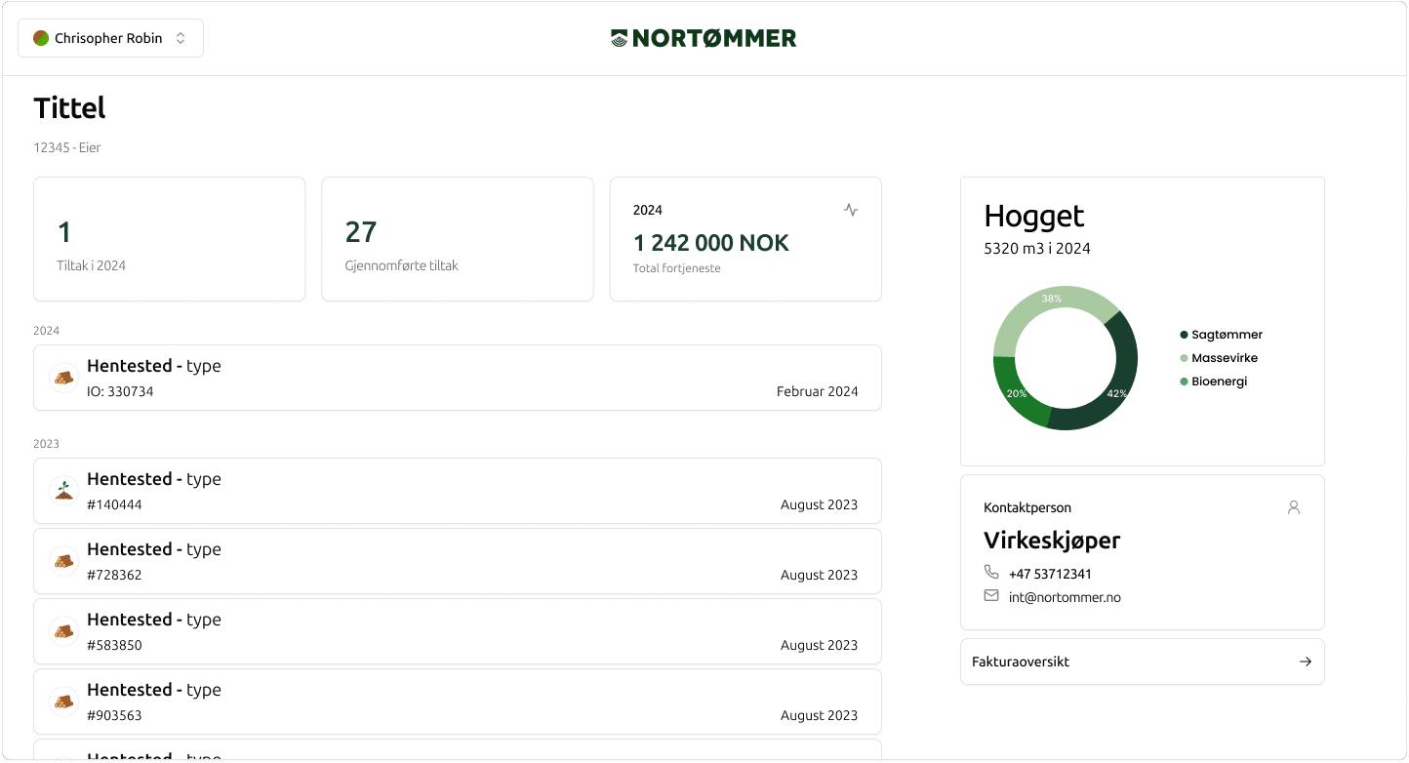Click the email int@nortommer.no
The width and height of the screenshot is (1409, 763).
1064,596
